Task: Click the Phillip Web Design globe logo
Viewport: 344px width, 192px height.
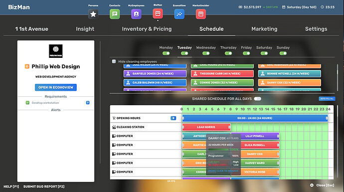Action: tap(56, 51)
